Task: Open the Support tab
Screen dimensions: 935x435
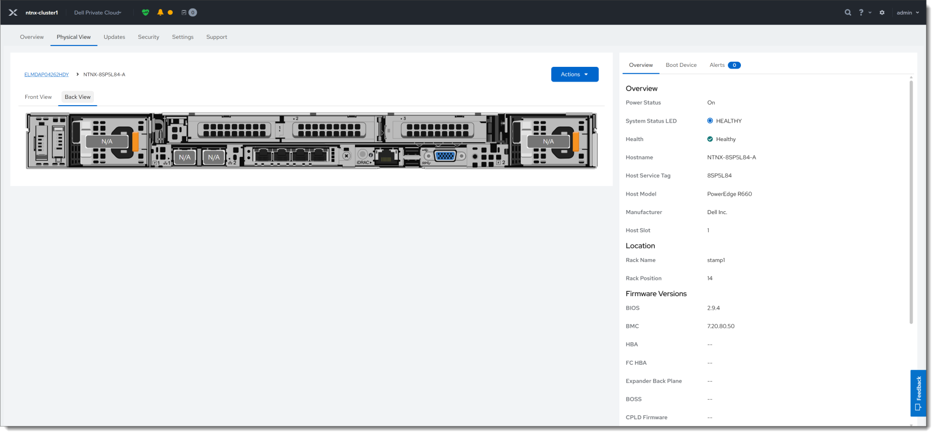Action: pyautogui.click(x=217, y=37)
